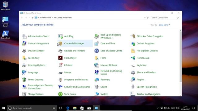Click the System link text

coord(104,94)
